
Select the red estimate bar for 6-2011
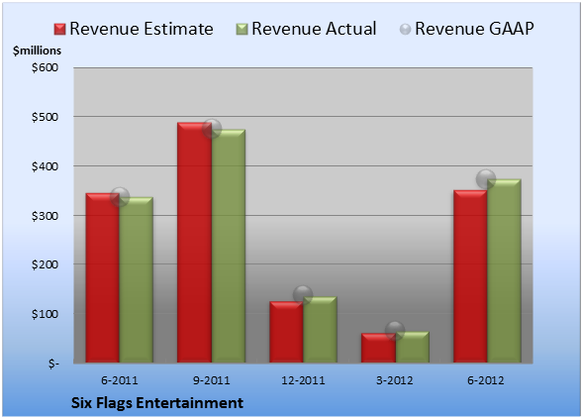[x=103, y=278]
